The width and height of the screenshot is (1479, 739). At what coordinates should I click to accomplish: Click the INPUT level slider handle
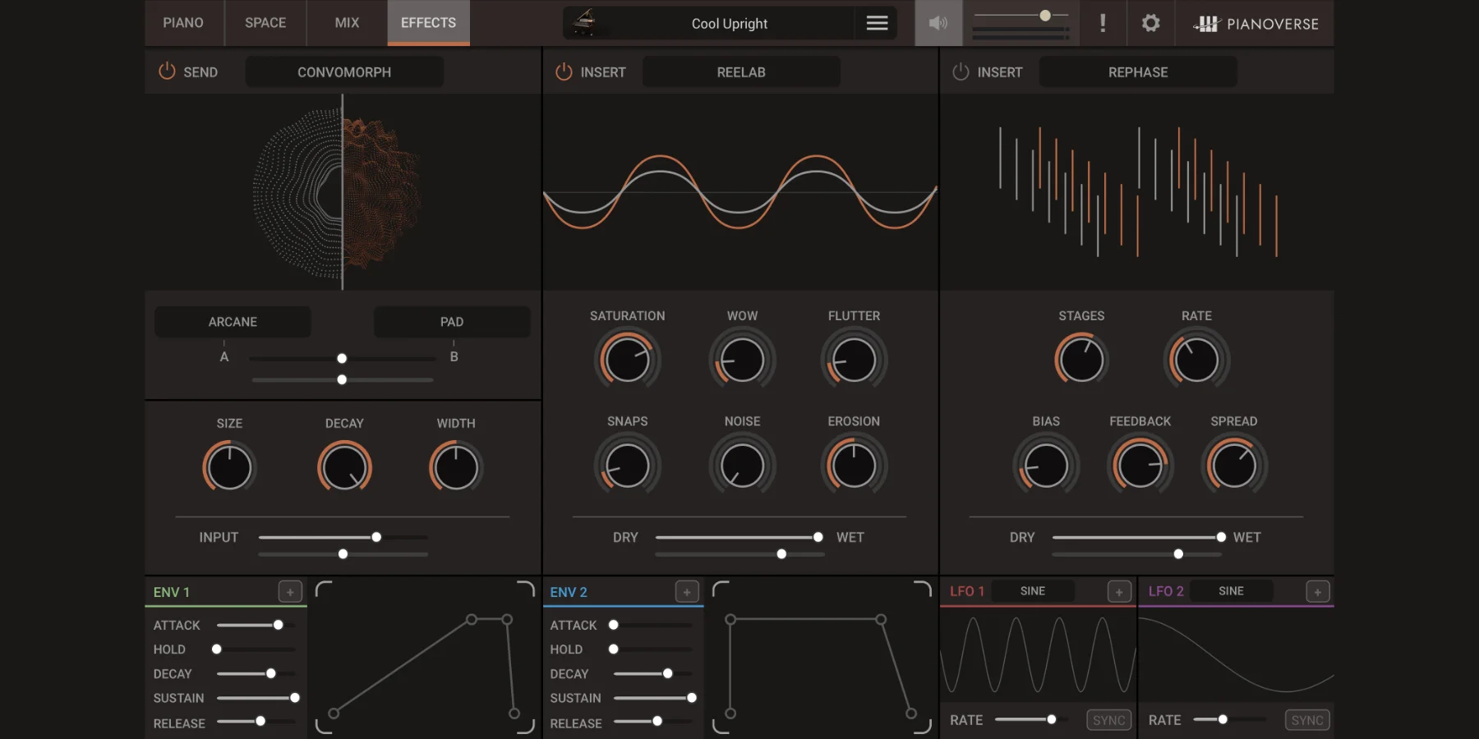[376, 537]
